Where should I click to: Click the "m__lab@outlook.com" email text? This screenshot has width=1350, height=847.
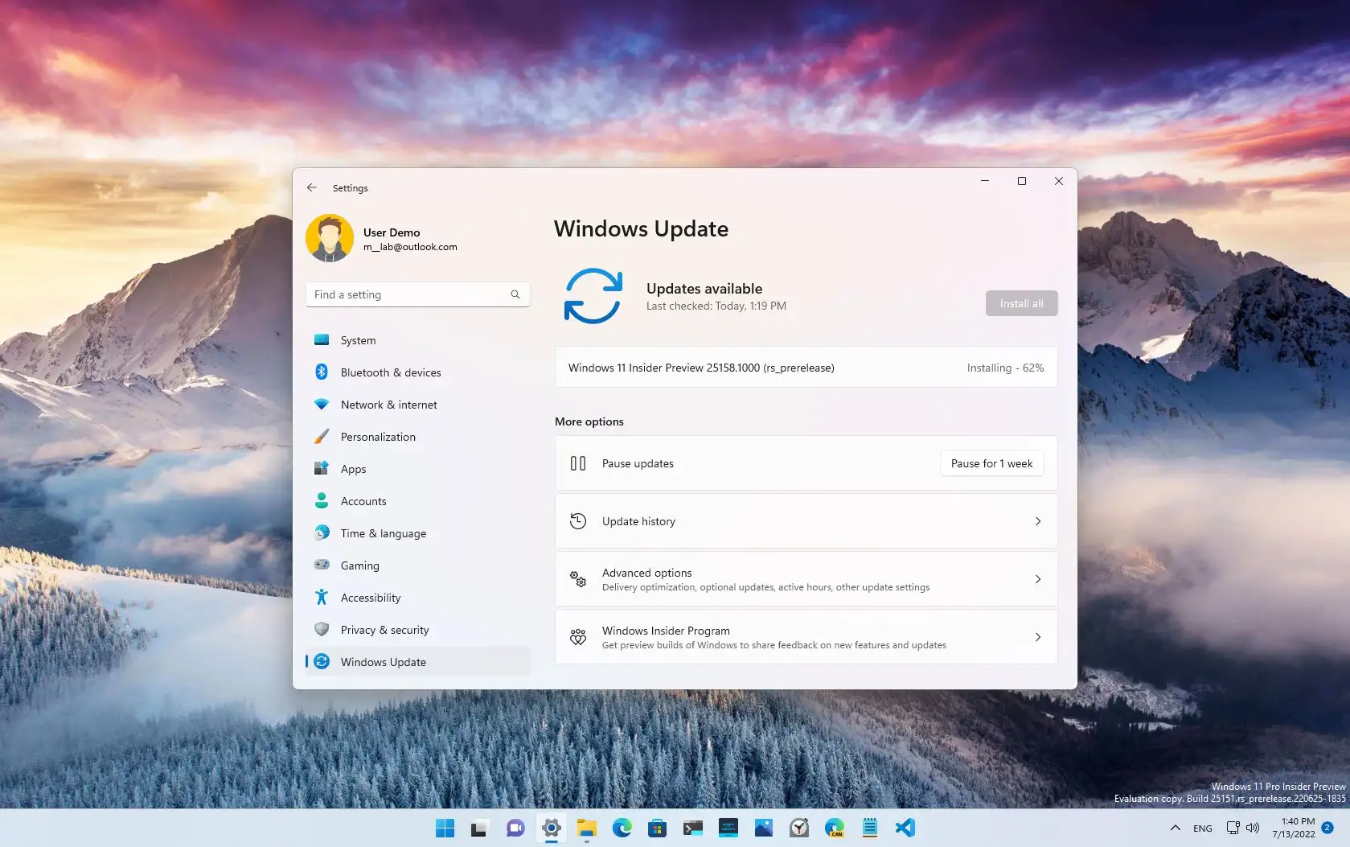coord(410,247)
